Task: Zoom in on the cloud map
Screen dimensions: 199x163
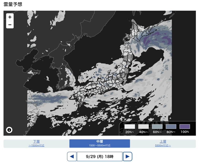Action: pos(10,17)
